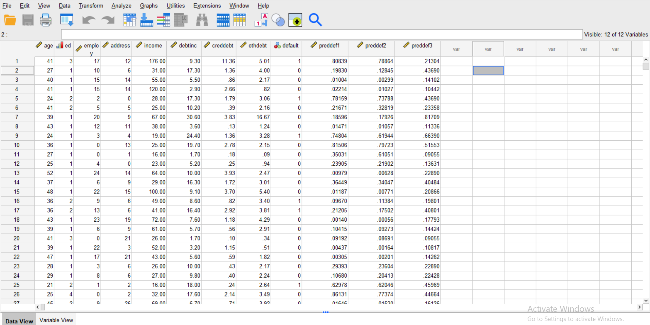Click inside the cell editor input bar

[x=322, y=34]
